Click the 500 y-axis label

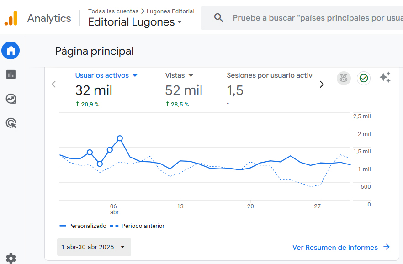tap(366, 187)
